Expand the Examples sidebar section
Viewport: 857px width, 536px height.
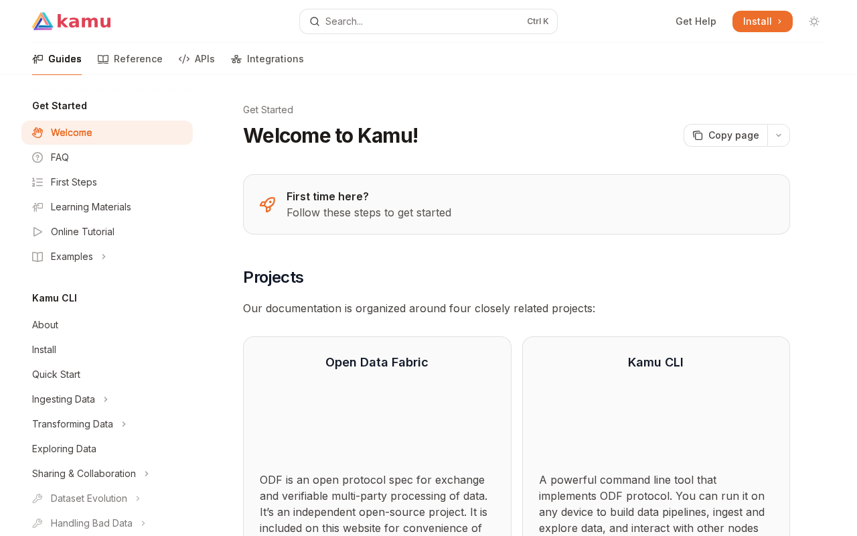point(104,257)
